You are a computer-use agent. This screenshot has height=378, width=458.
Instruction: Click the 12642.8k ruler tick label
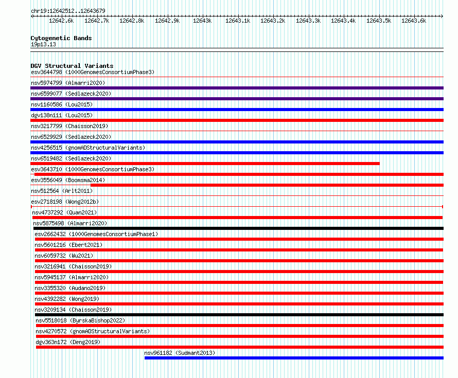click(x=132, y=21)
